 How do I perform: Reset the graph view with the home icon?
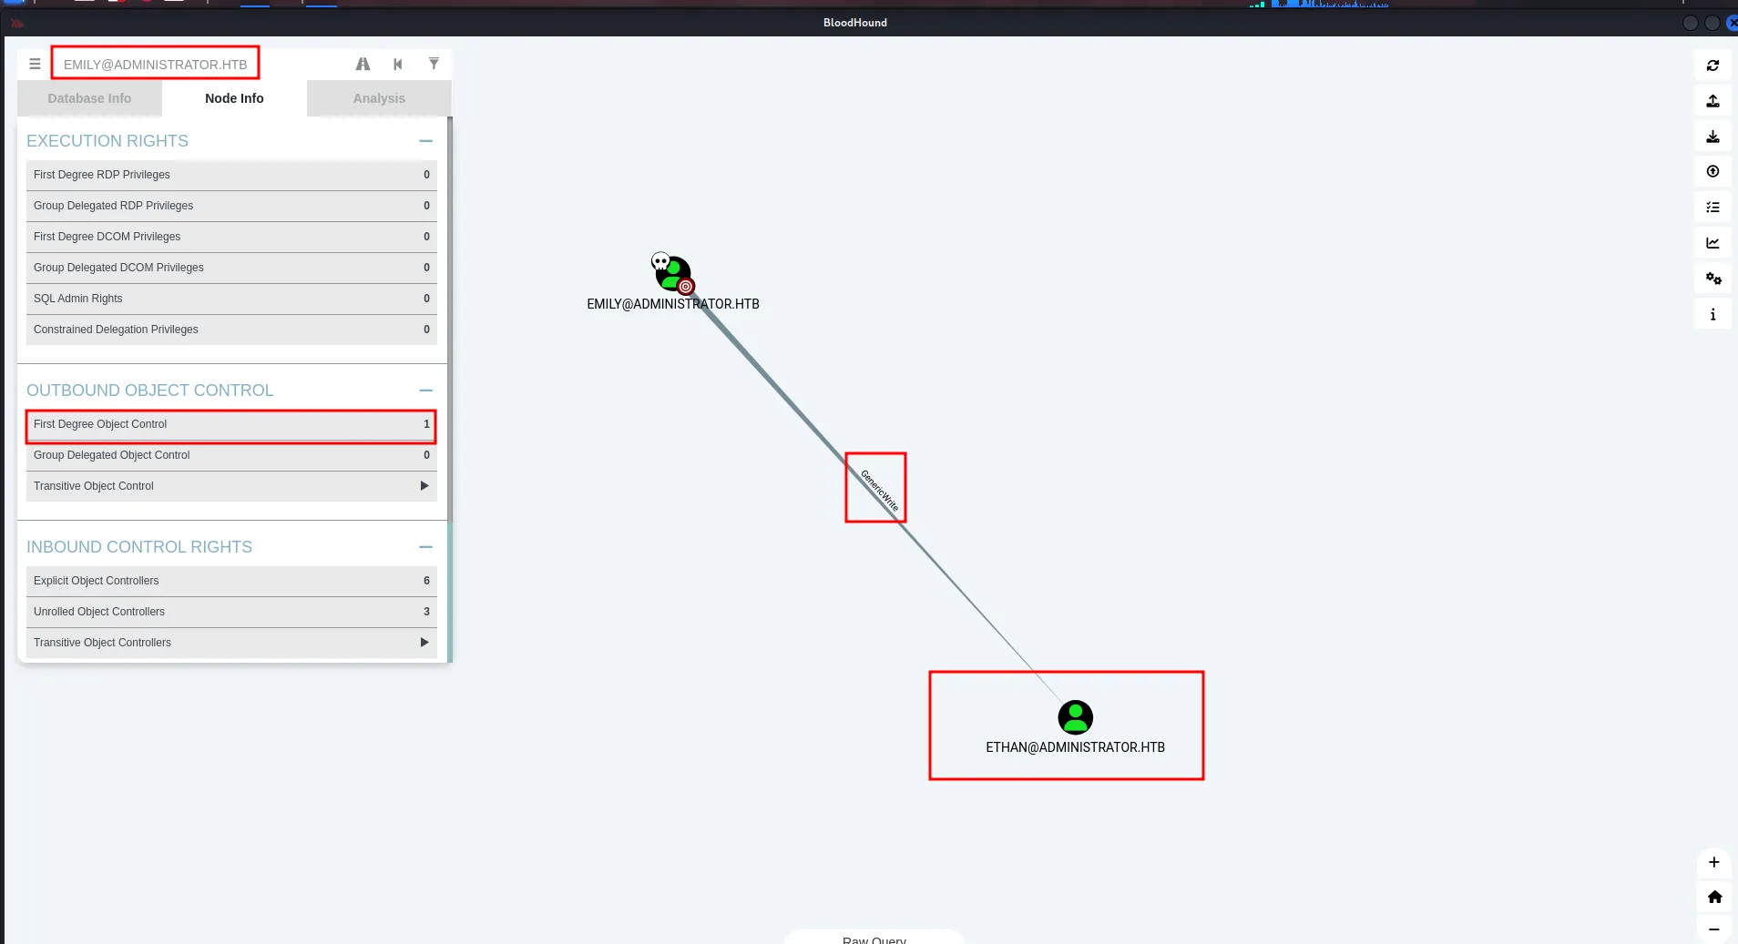(x=1713, y=897)
